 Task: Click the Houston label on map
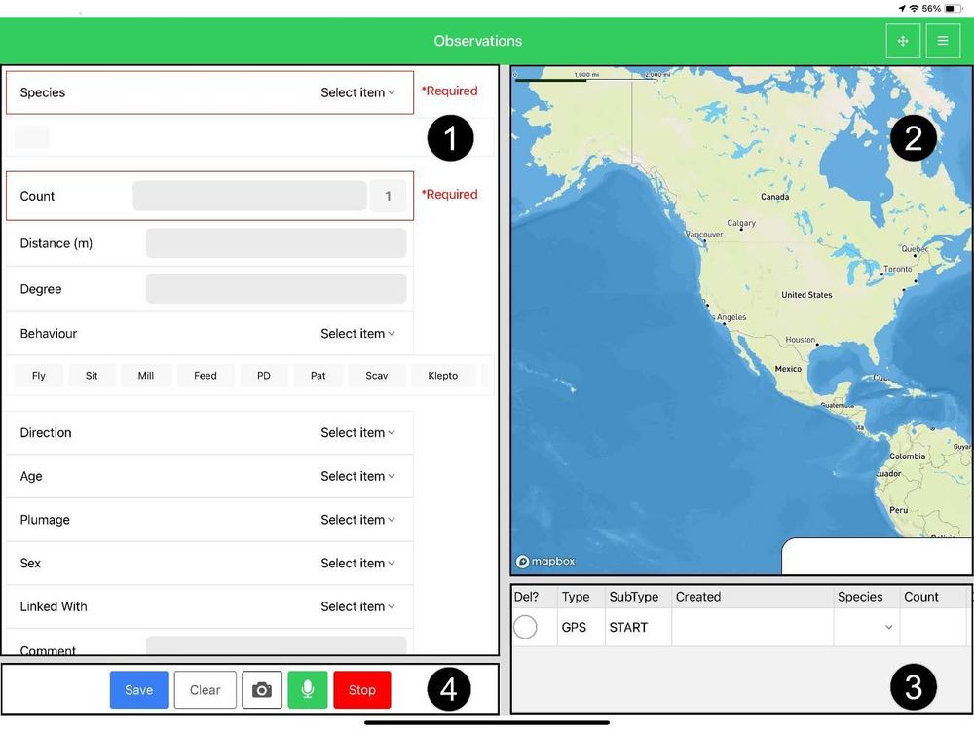click(x=801, y=340)
